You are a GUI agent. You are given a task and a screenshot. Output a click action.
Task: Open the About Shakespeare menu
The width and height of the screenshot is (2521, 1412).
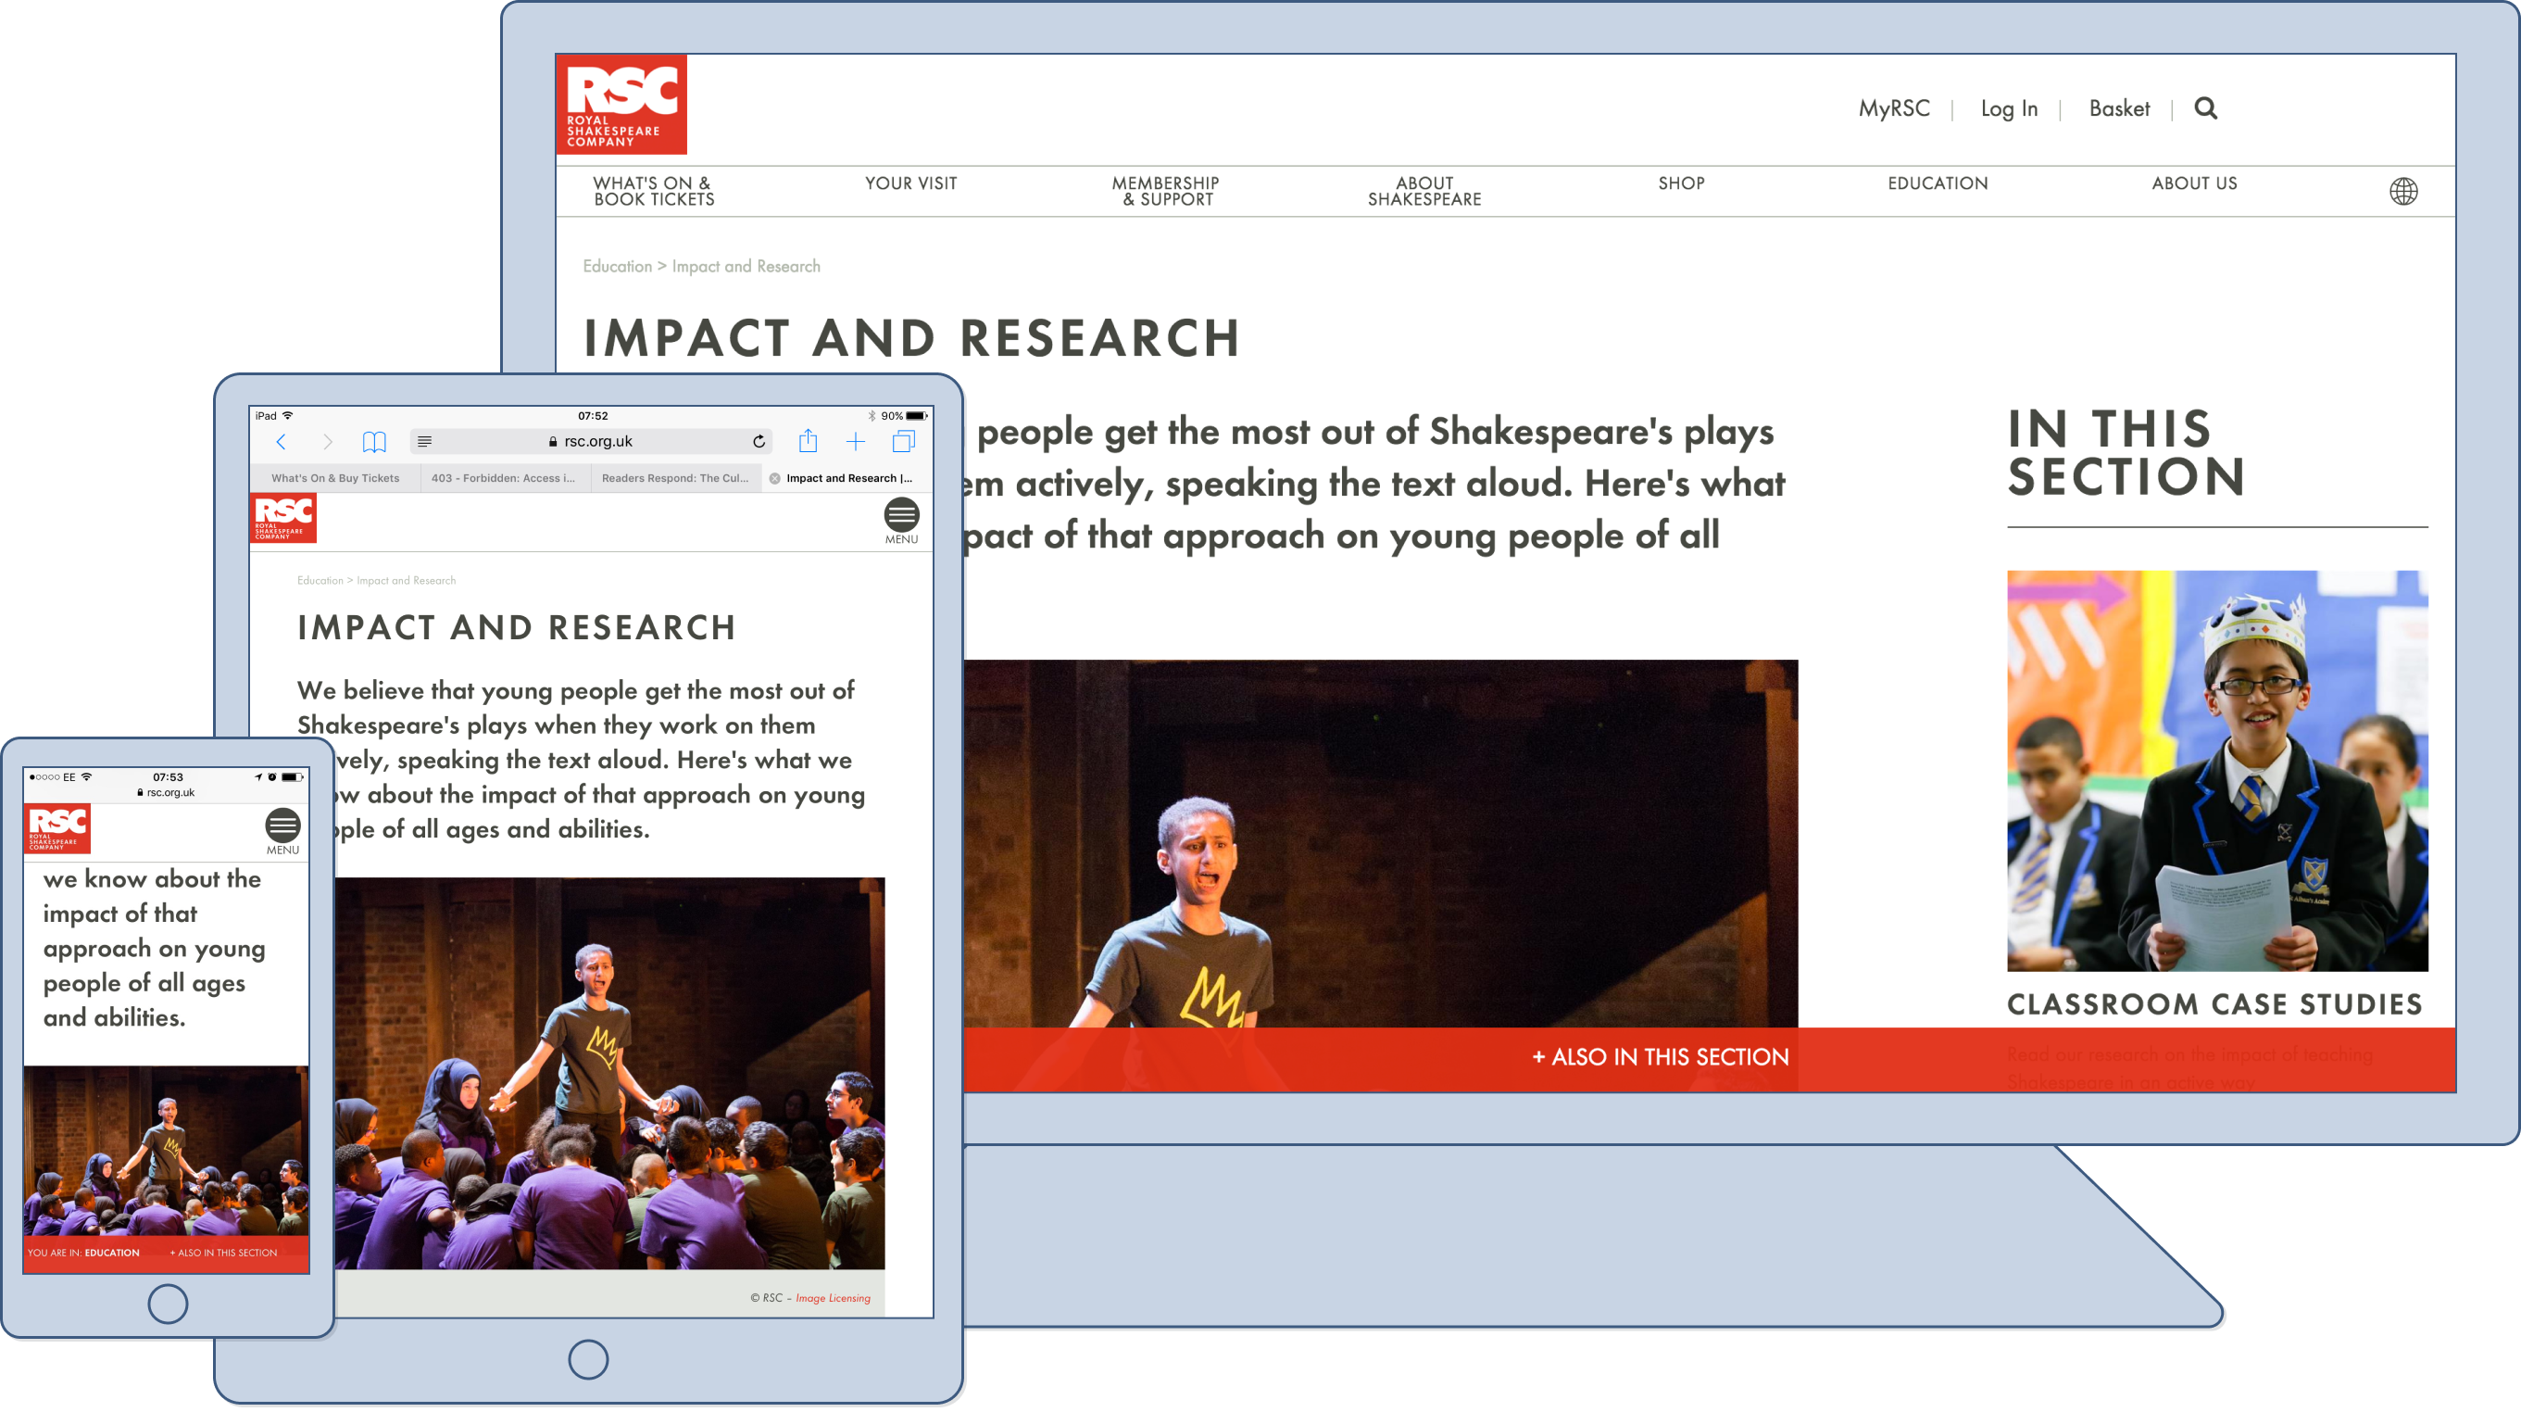[1424, 191]
